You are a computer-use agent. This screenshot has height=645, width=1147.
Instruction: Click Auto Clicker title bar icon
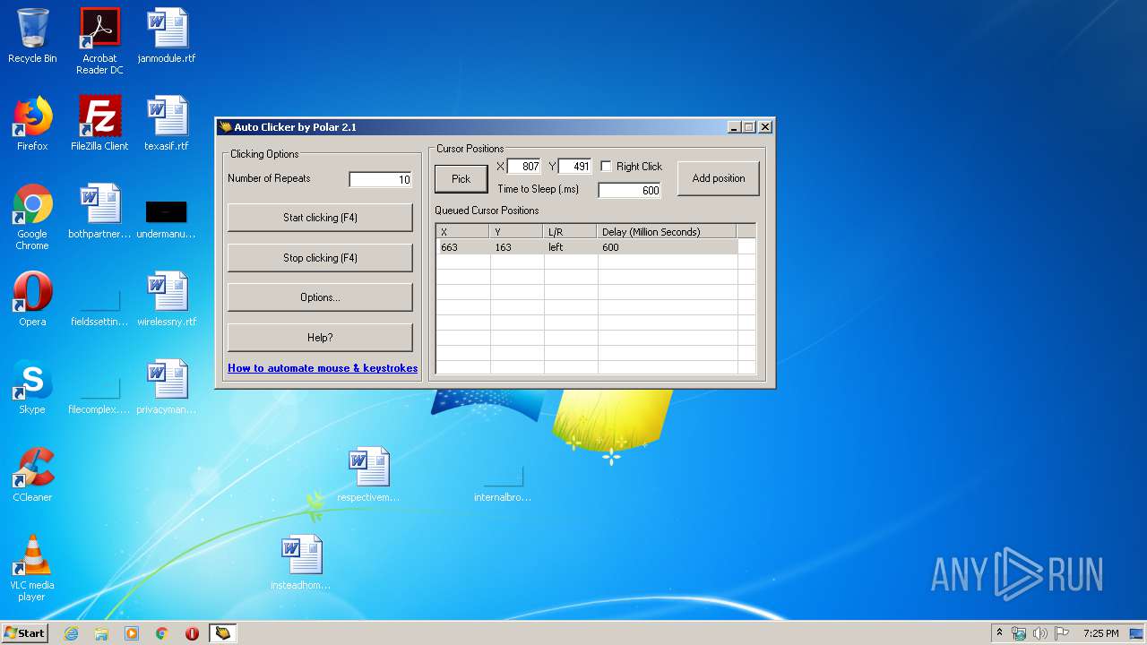pyautogui.click(x=226, y=127)
